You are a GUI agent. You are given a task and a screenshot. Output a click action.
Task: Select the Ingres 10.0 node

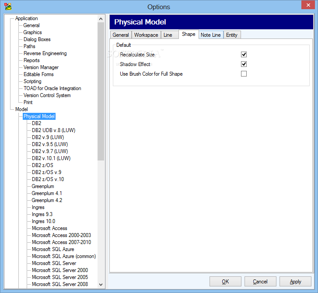click(x=43, y=221)
